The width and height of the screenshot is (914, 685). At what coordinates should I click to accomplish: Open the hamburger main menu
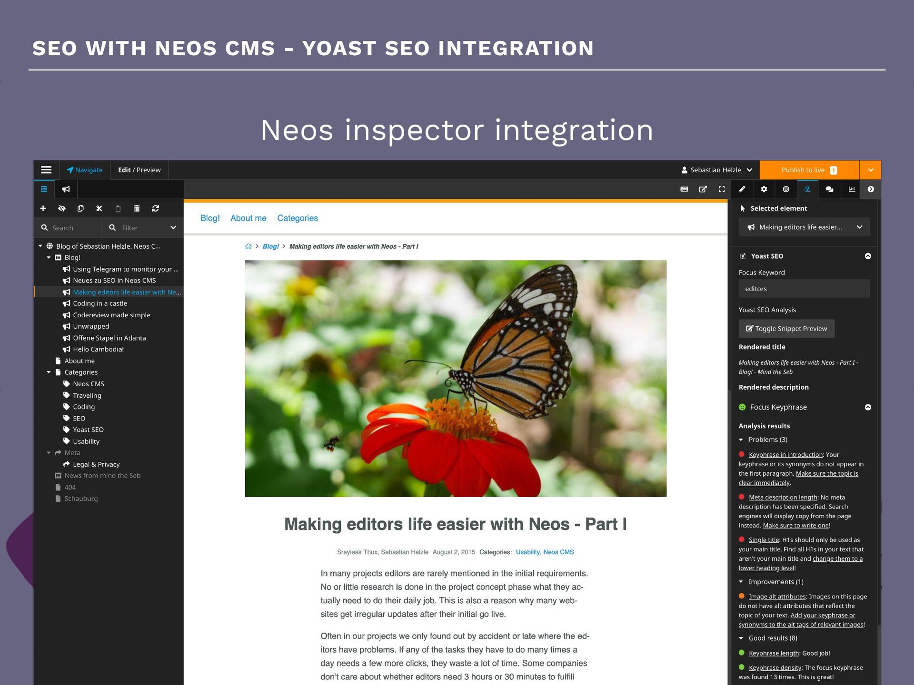coord(46,170)
